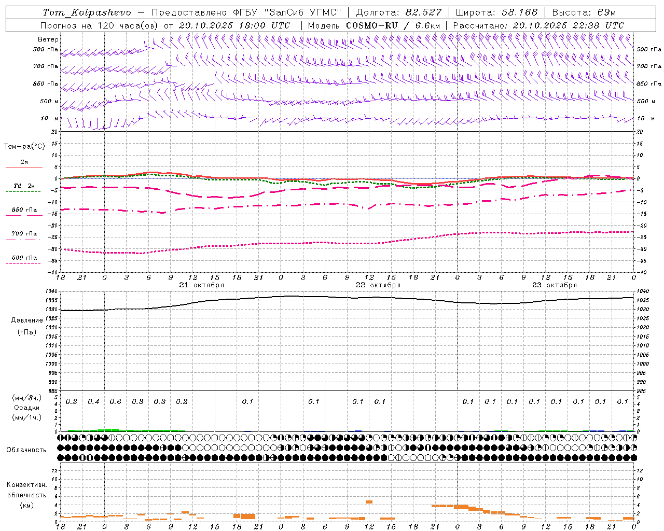Click the 'Конвективн.' convective cloud label

point(27,485)
